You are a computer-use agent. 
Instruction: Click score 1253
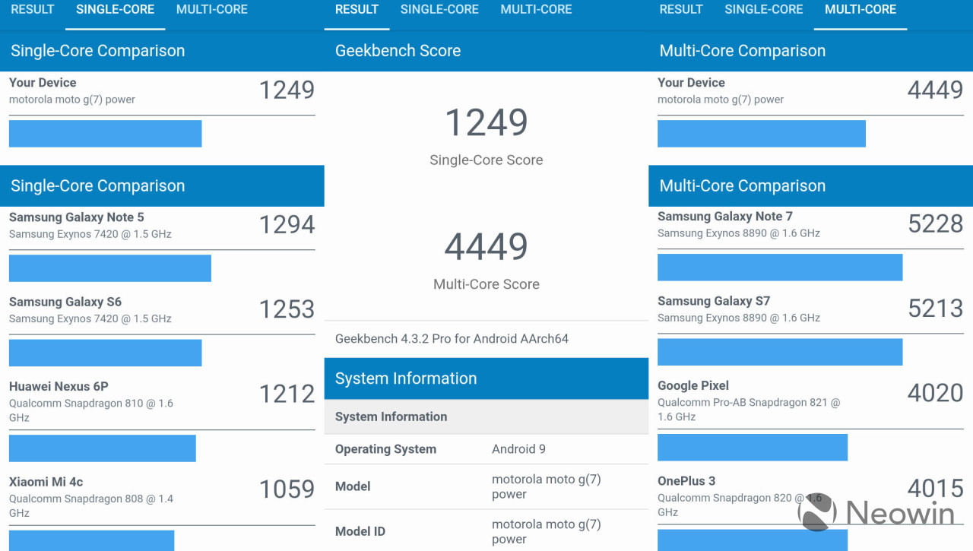click(287, 309)
